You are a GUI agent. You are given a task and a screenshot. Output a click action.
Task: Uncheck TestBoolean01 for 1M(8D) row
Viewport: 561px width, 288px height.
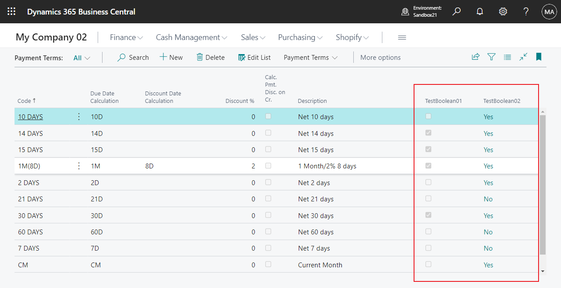(x=428, y=166)
